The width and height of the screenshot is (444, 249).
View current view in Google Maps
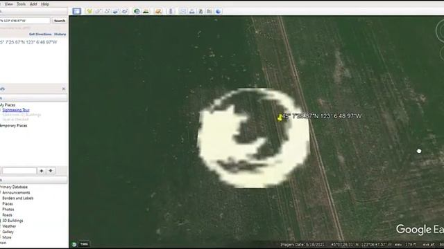210,11
